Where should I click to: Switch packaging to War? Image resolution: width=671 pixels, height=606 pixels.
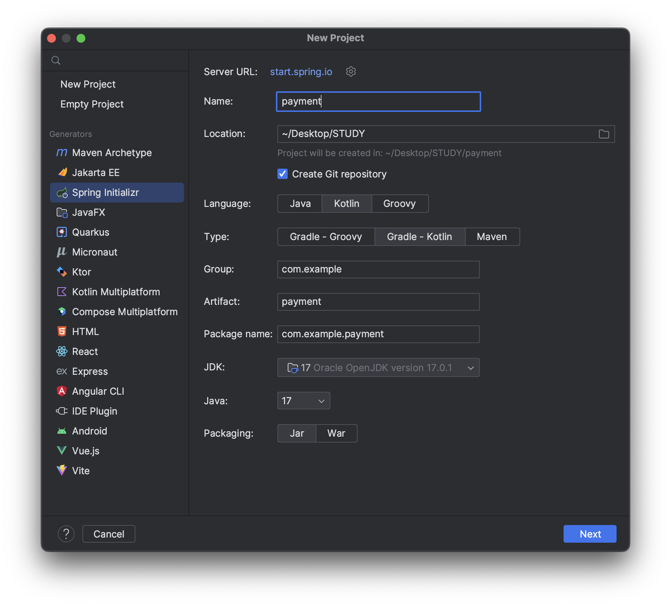pos(336,433)
